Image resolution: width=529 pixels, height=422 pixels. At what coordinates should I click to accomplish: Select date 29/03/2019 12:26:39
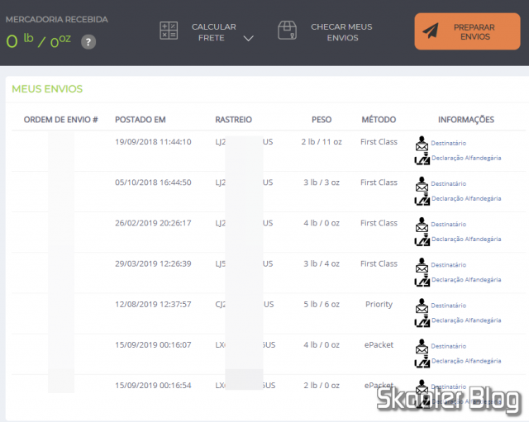pos(153,263)
